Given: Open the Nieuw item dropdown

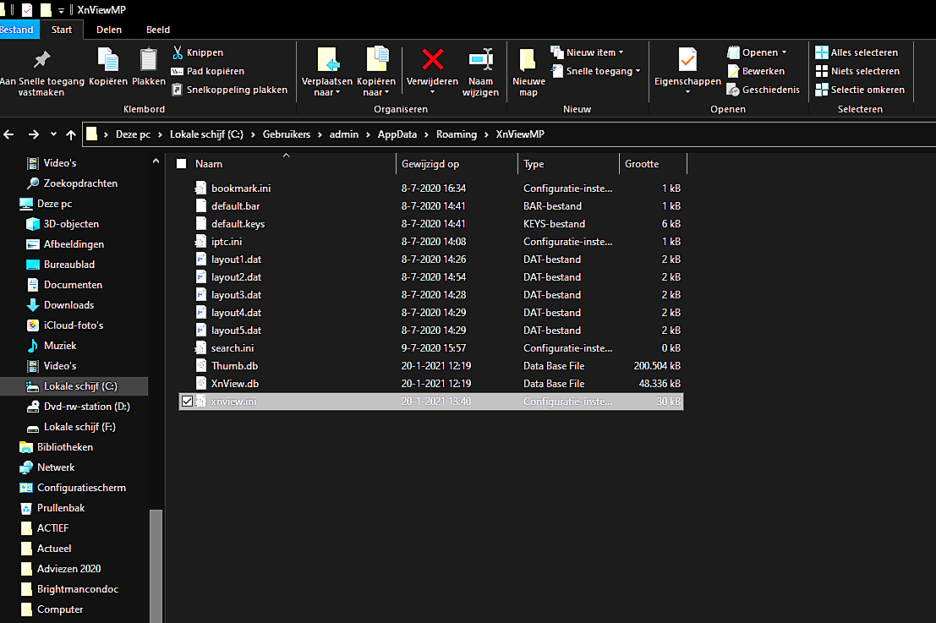Looking at the screenshot, I should tap(588, 52).
